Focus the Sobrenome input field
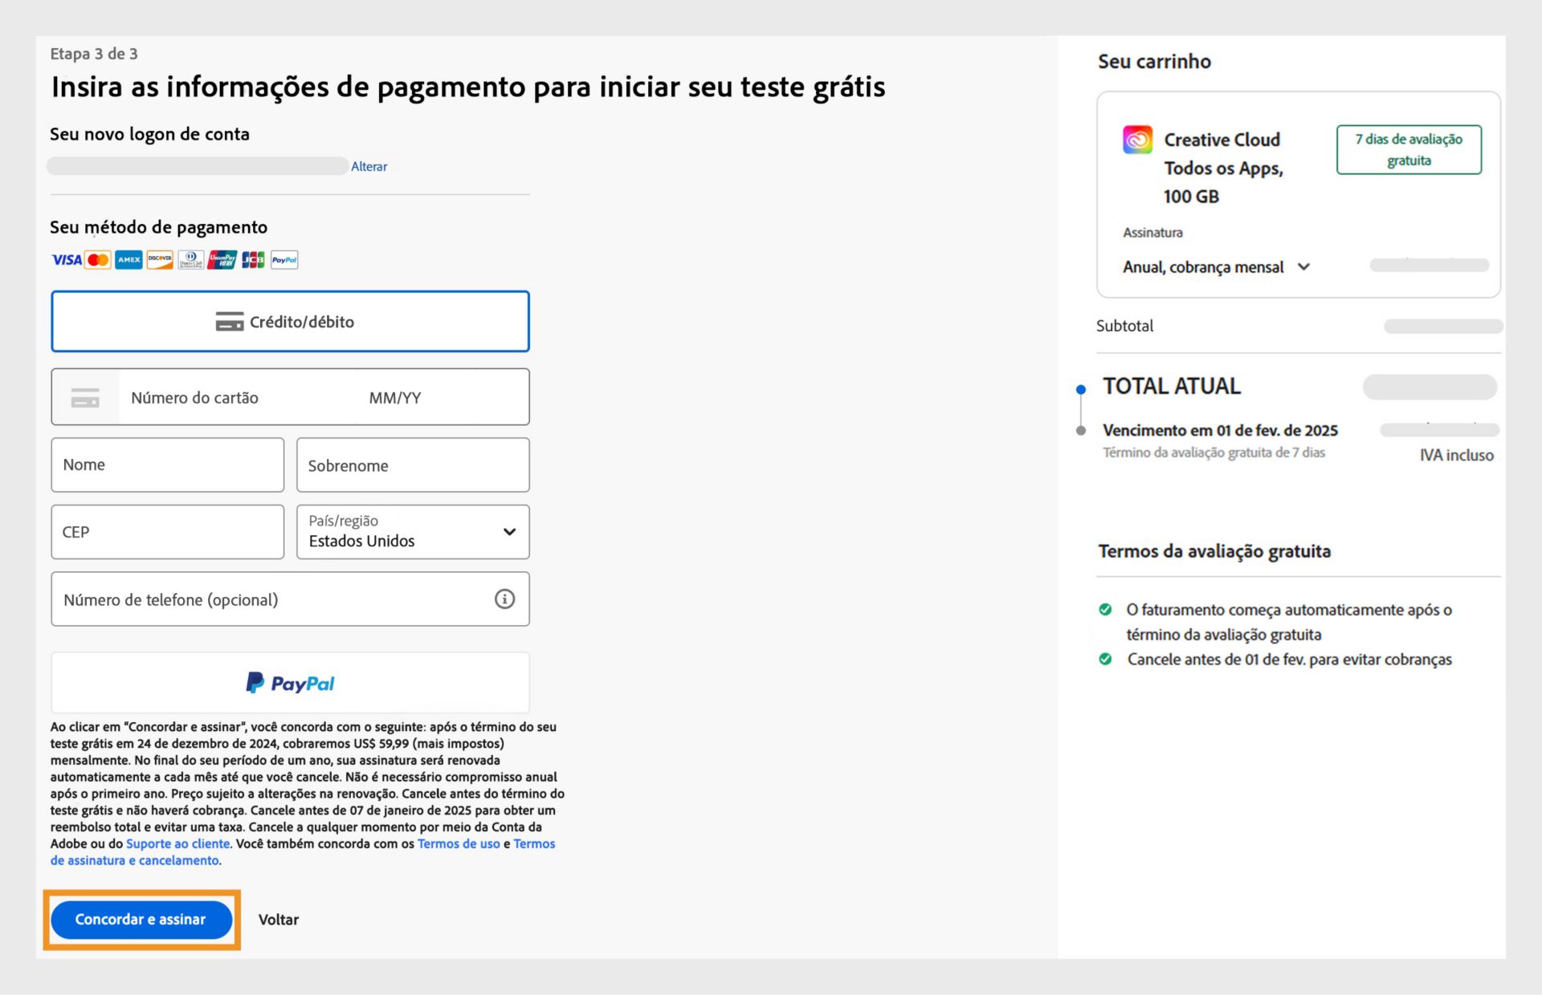Image resolution: width=1542 pixels, height=995 pixels. click(x=413, y=465)
